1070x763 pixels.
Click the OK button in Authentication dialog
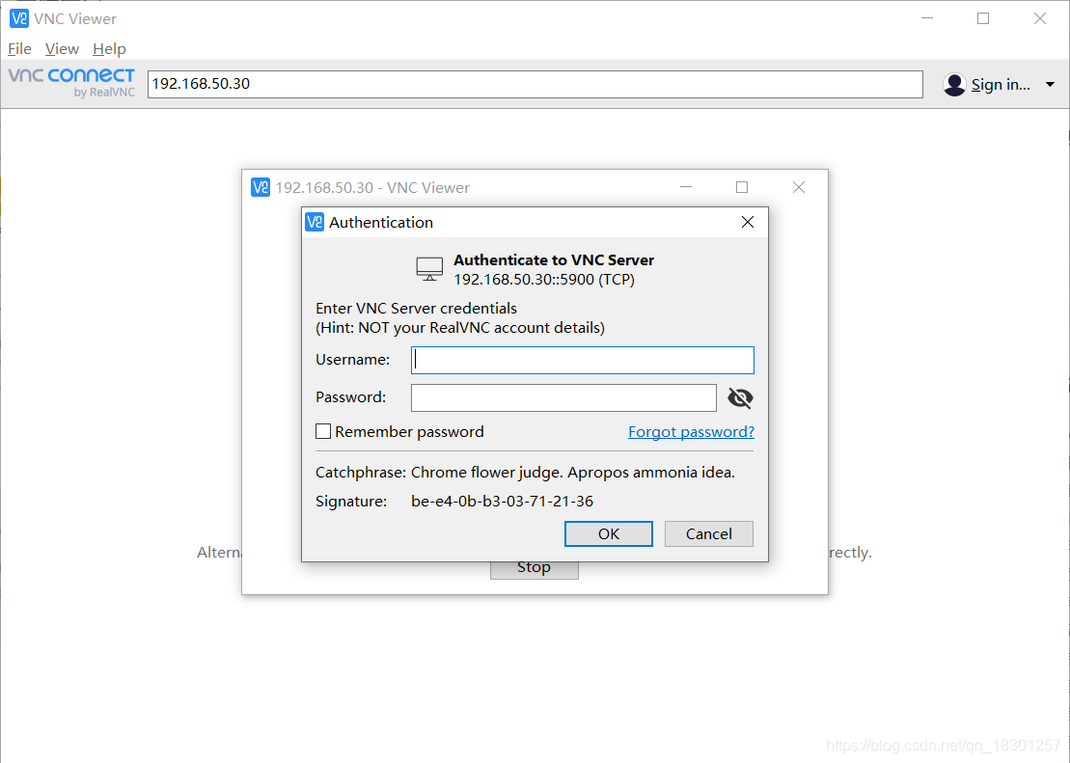pyautogui.click(x=609, y=533)
